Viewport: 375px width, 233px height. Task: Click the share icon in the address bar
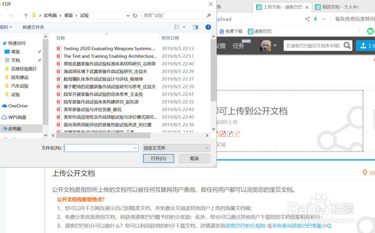point(307,19)
